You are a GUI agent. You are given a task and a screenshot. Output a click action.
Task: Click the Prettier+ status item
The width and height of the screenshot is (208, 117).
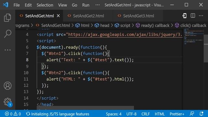click(x=177, y=114)
